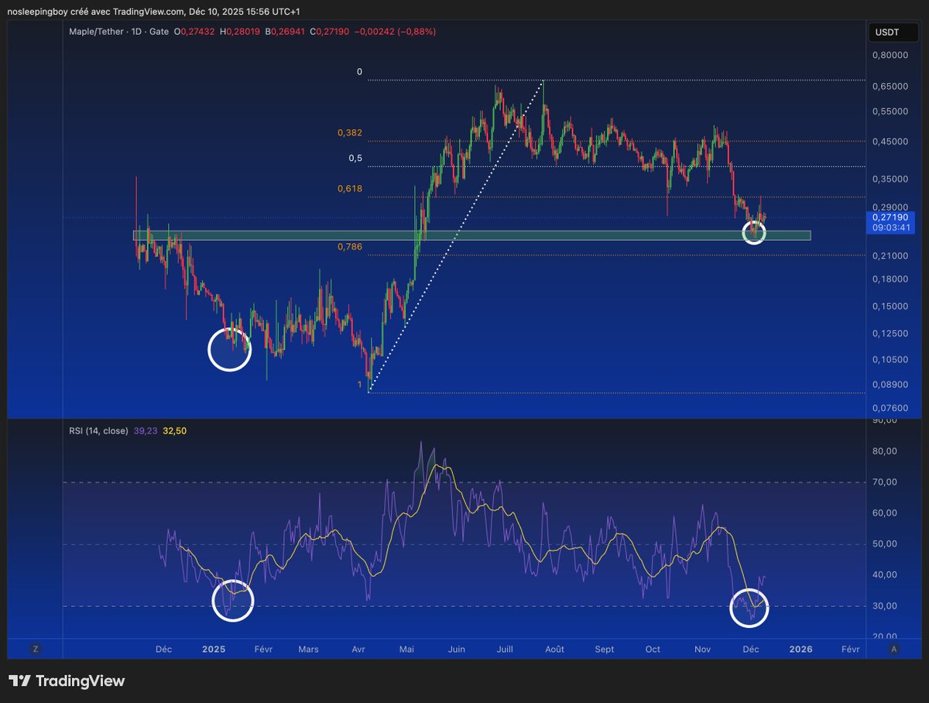Click the TradingView logo
This screenshot has height=703, width=929.
67,681
